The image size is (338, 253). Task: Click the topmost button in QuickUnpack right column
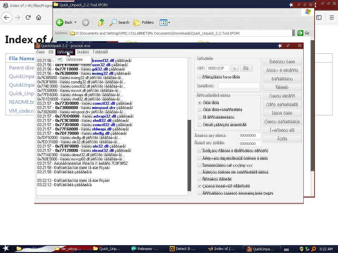coord(282,62)
